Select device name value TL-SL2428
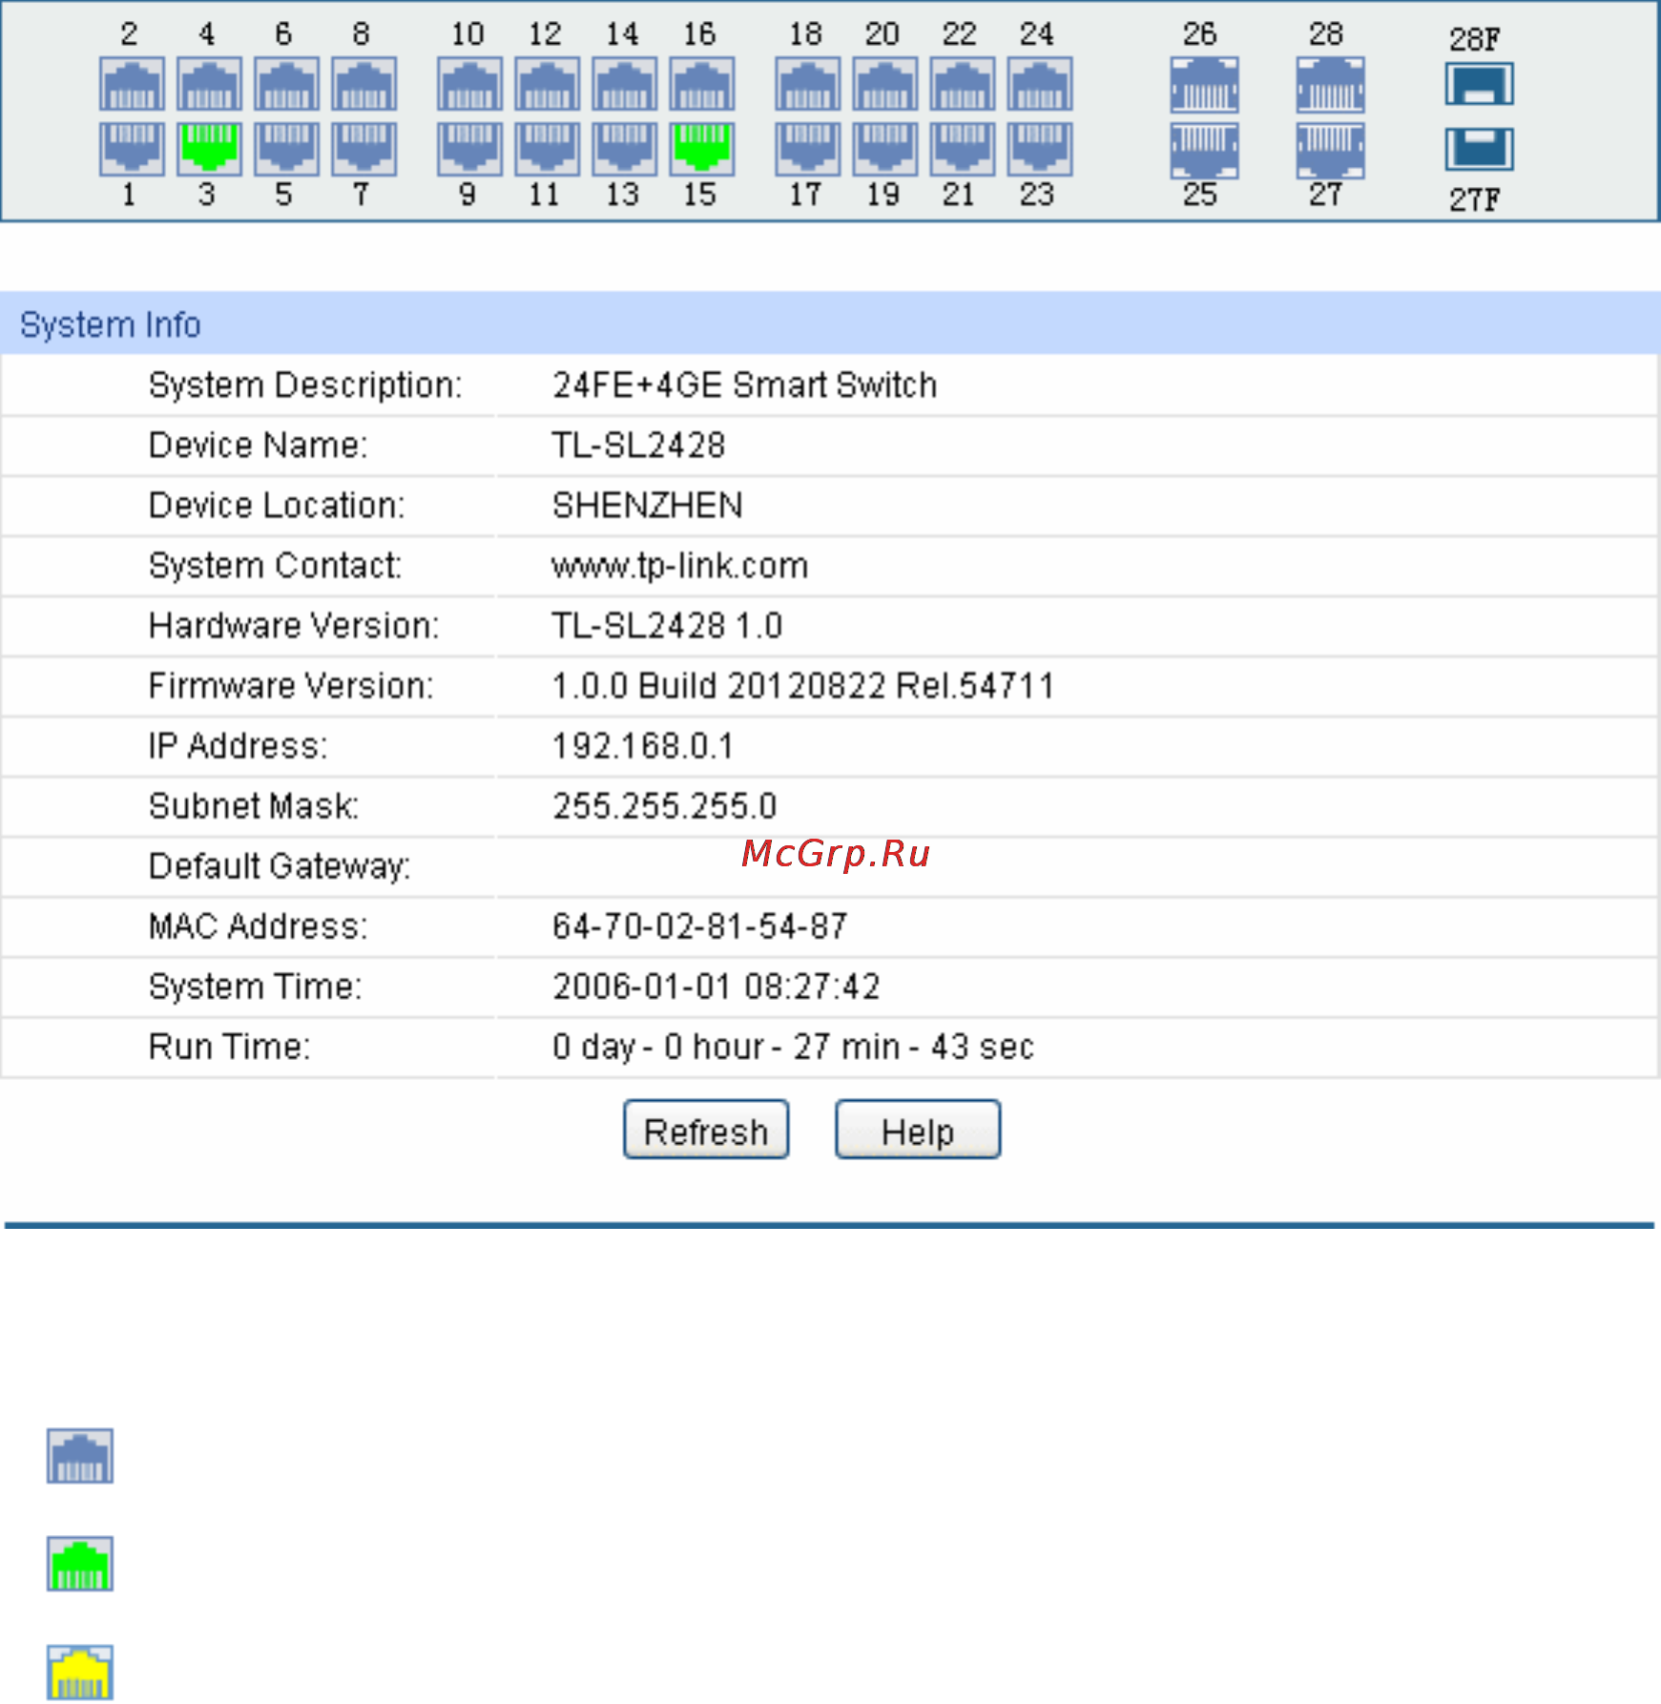This screenshot has width=1661, height=1704. click(639, 446)
